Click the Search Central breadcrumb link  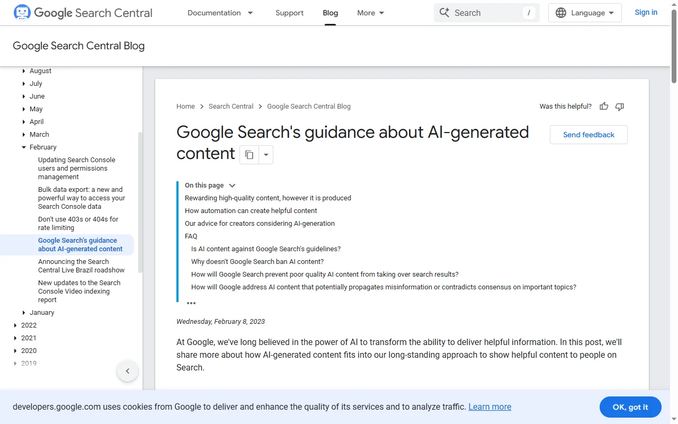tap(231, 107)
